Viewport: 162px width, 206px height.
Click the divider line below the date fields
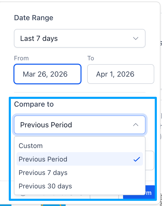point(79,92)
